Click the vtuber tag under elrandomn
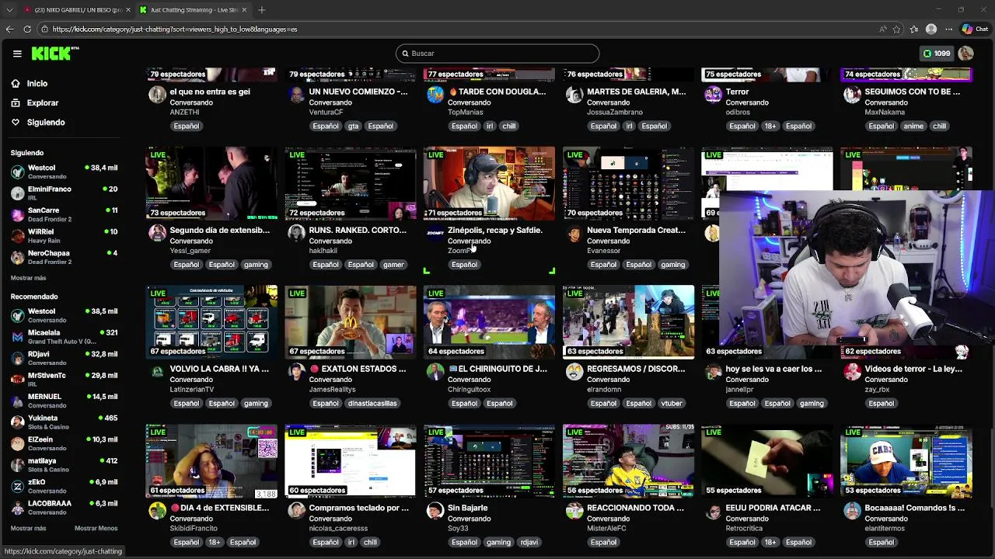 [x=672, y=404]
